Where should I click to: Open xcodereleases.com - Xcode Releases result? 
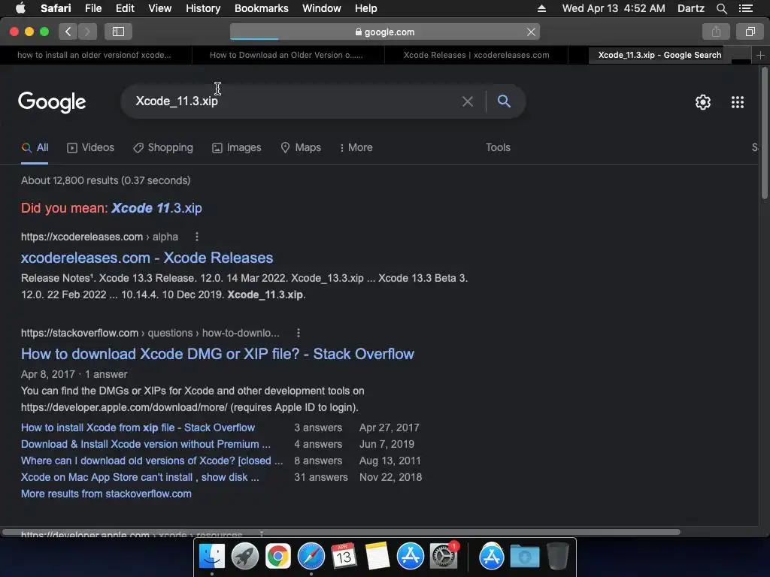click(147, 258)
